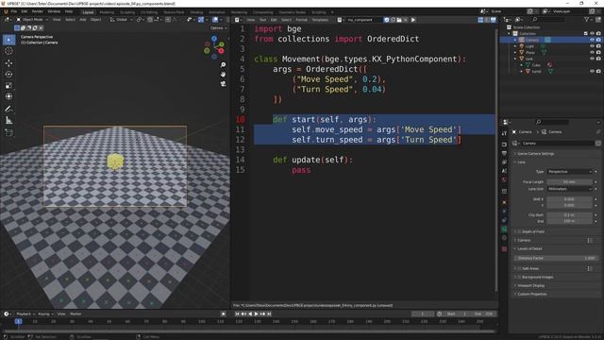The width and height of the screenshot is (604, 340).
Task: Unlink the my_component text with X icon
Action: pos(405,20)
